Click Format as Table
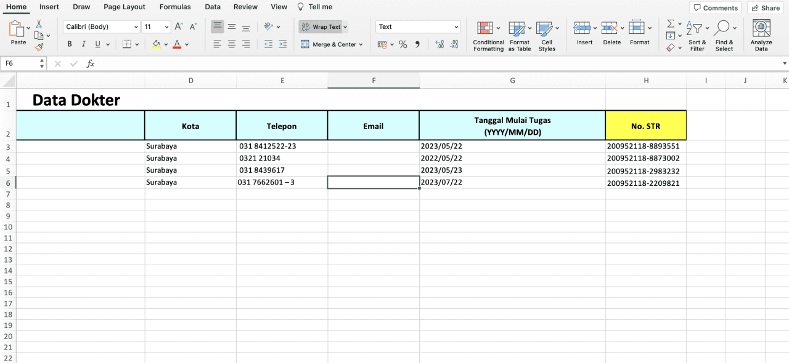This screenshot has width=789, height=363. click(x=520, y=36)
